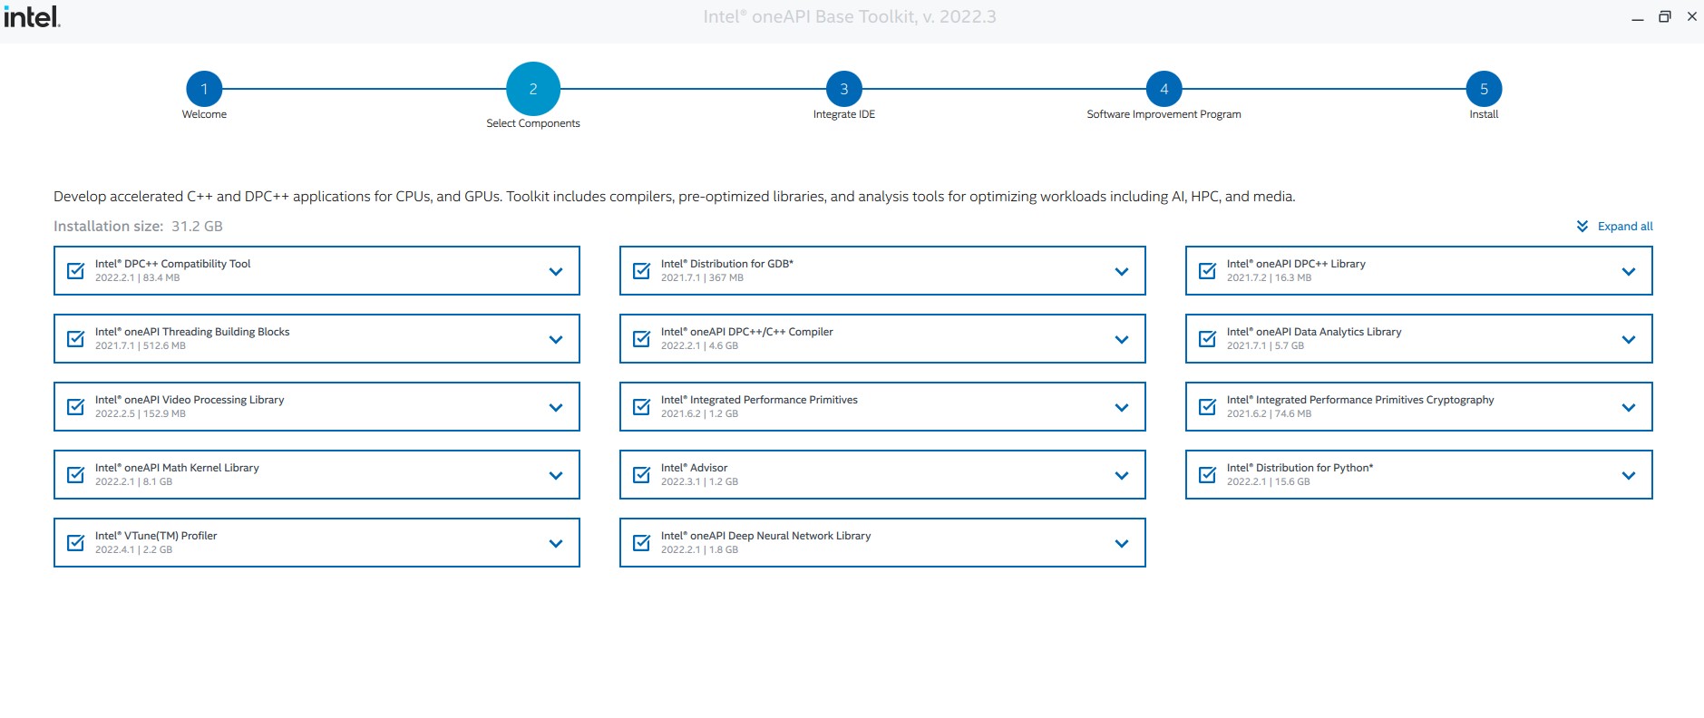Viewport: 1704px width, 718px height.
Task: Uncheck Intel oneAPI DPC++ Library checkbox
Action: (x=1208, y=271)
